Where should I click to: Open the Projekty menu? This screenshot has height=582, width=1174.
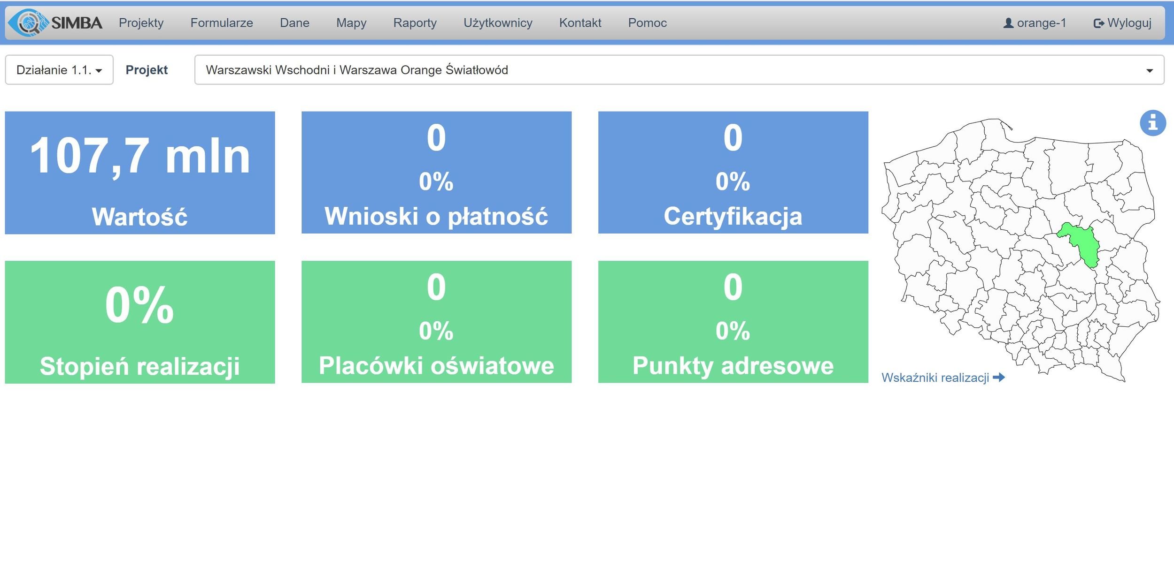[141, 23]
